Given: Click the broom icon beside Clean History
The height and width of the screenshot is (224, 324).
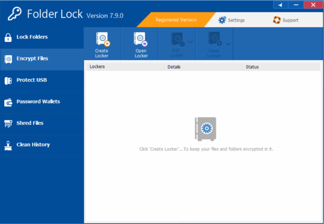Looking at the screenshot, I should point(8,145).
